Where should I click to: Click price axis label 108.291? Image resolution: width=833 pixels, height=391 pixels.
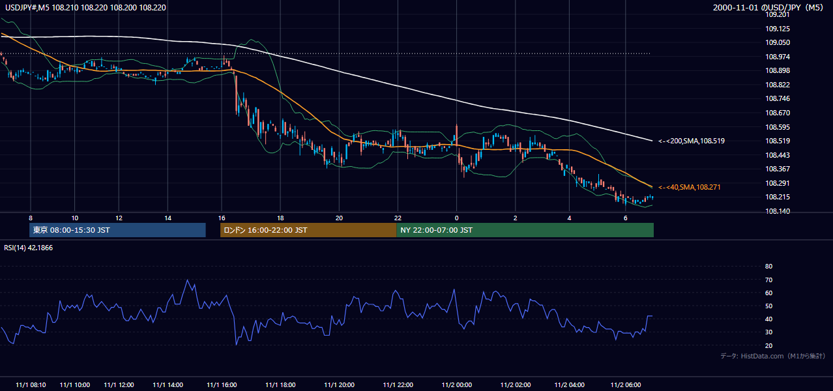coord(778,183)
